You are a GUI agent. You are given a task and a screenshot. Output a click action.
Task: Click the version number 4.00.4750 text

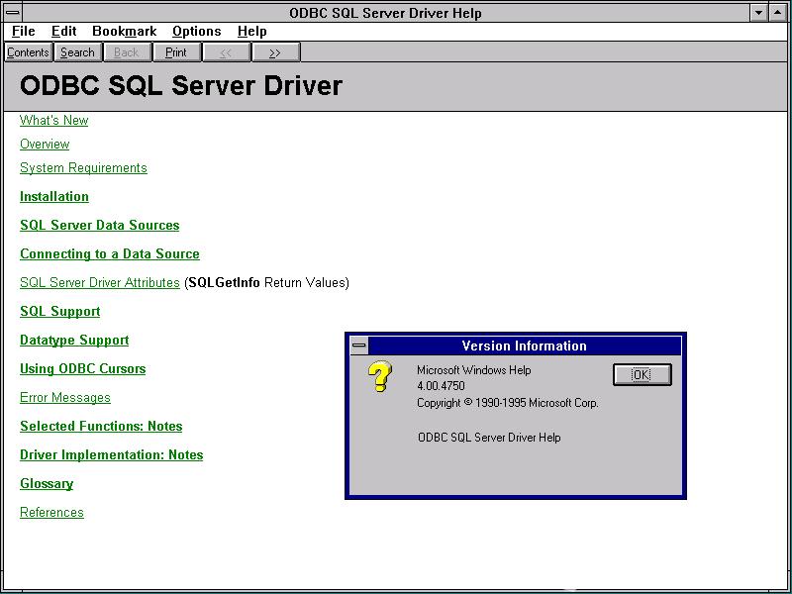pyautogui.click(x=441, y=386)
